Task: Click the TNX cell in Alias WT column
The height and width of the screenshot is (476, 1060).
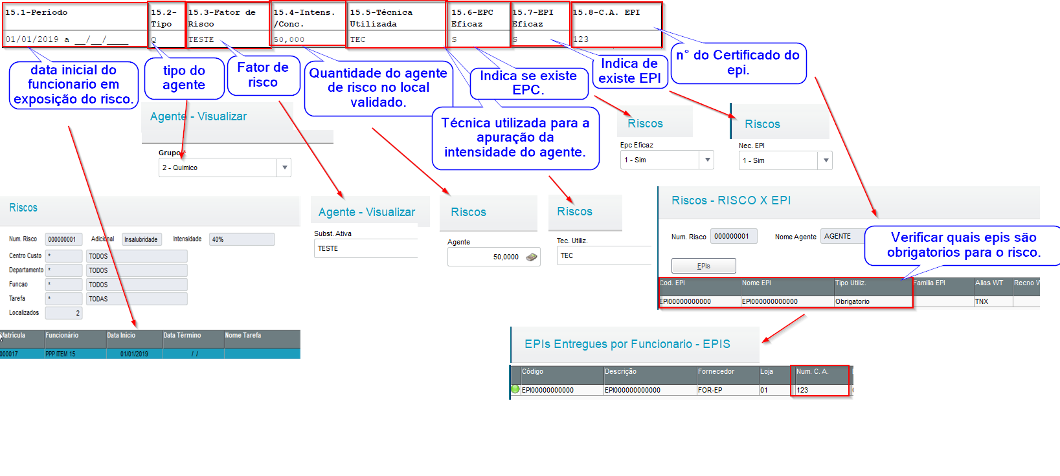Action: (x=993, y=301)
